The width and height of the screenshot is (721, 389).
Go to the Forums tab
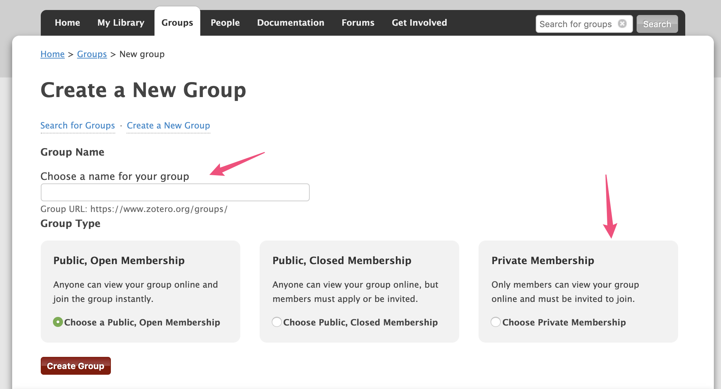[358, 23]
